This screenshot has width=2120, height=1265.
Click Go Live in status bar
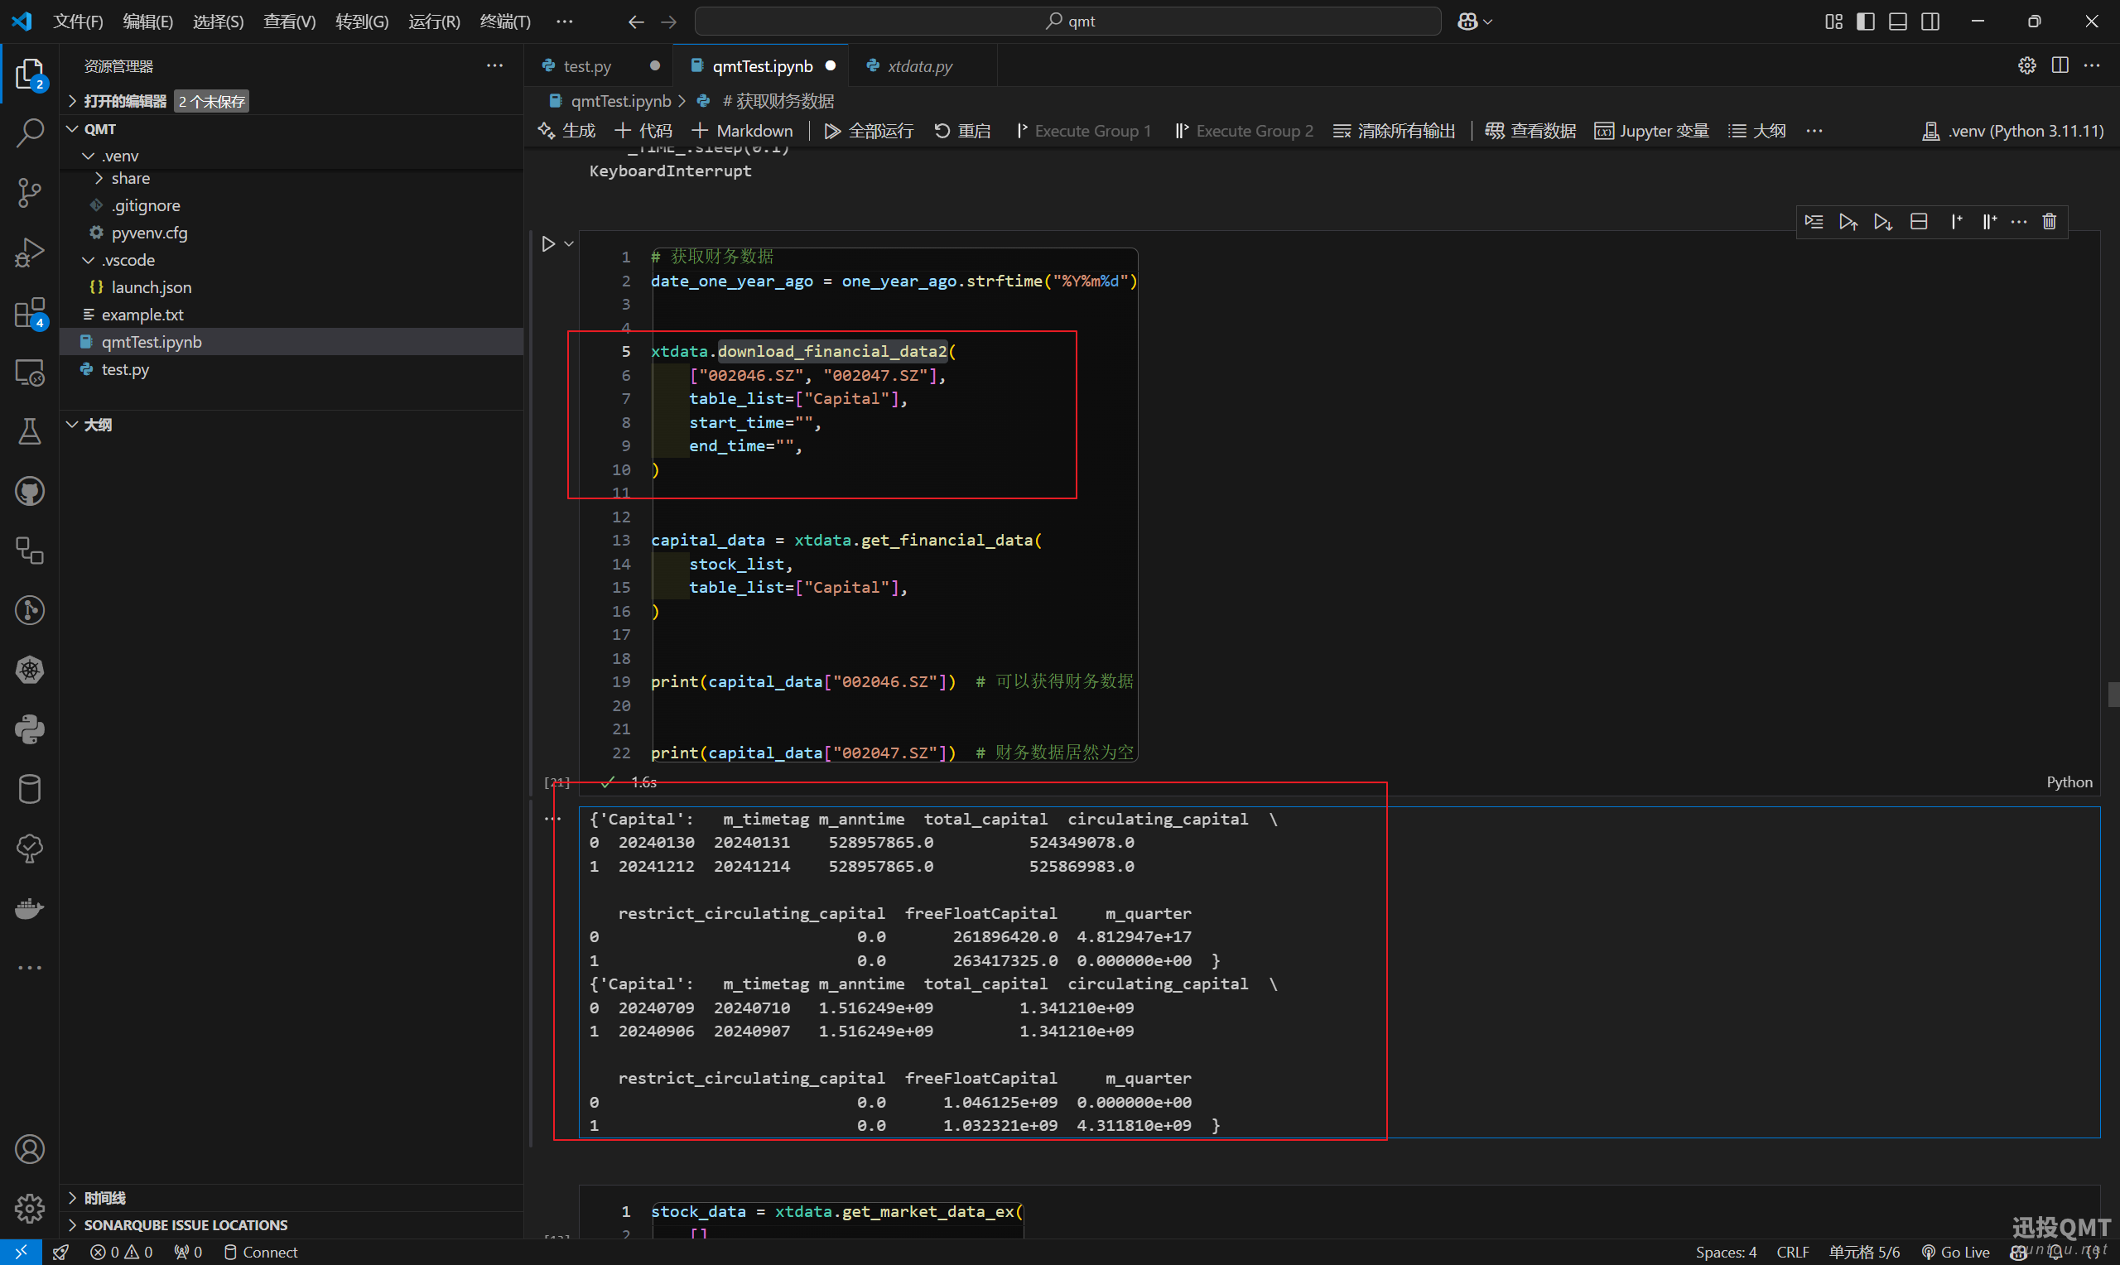pyautogui.click(x=1955, y=1253)
